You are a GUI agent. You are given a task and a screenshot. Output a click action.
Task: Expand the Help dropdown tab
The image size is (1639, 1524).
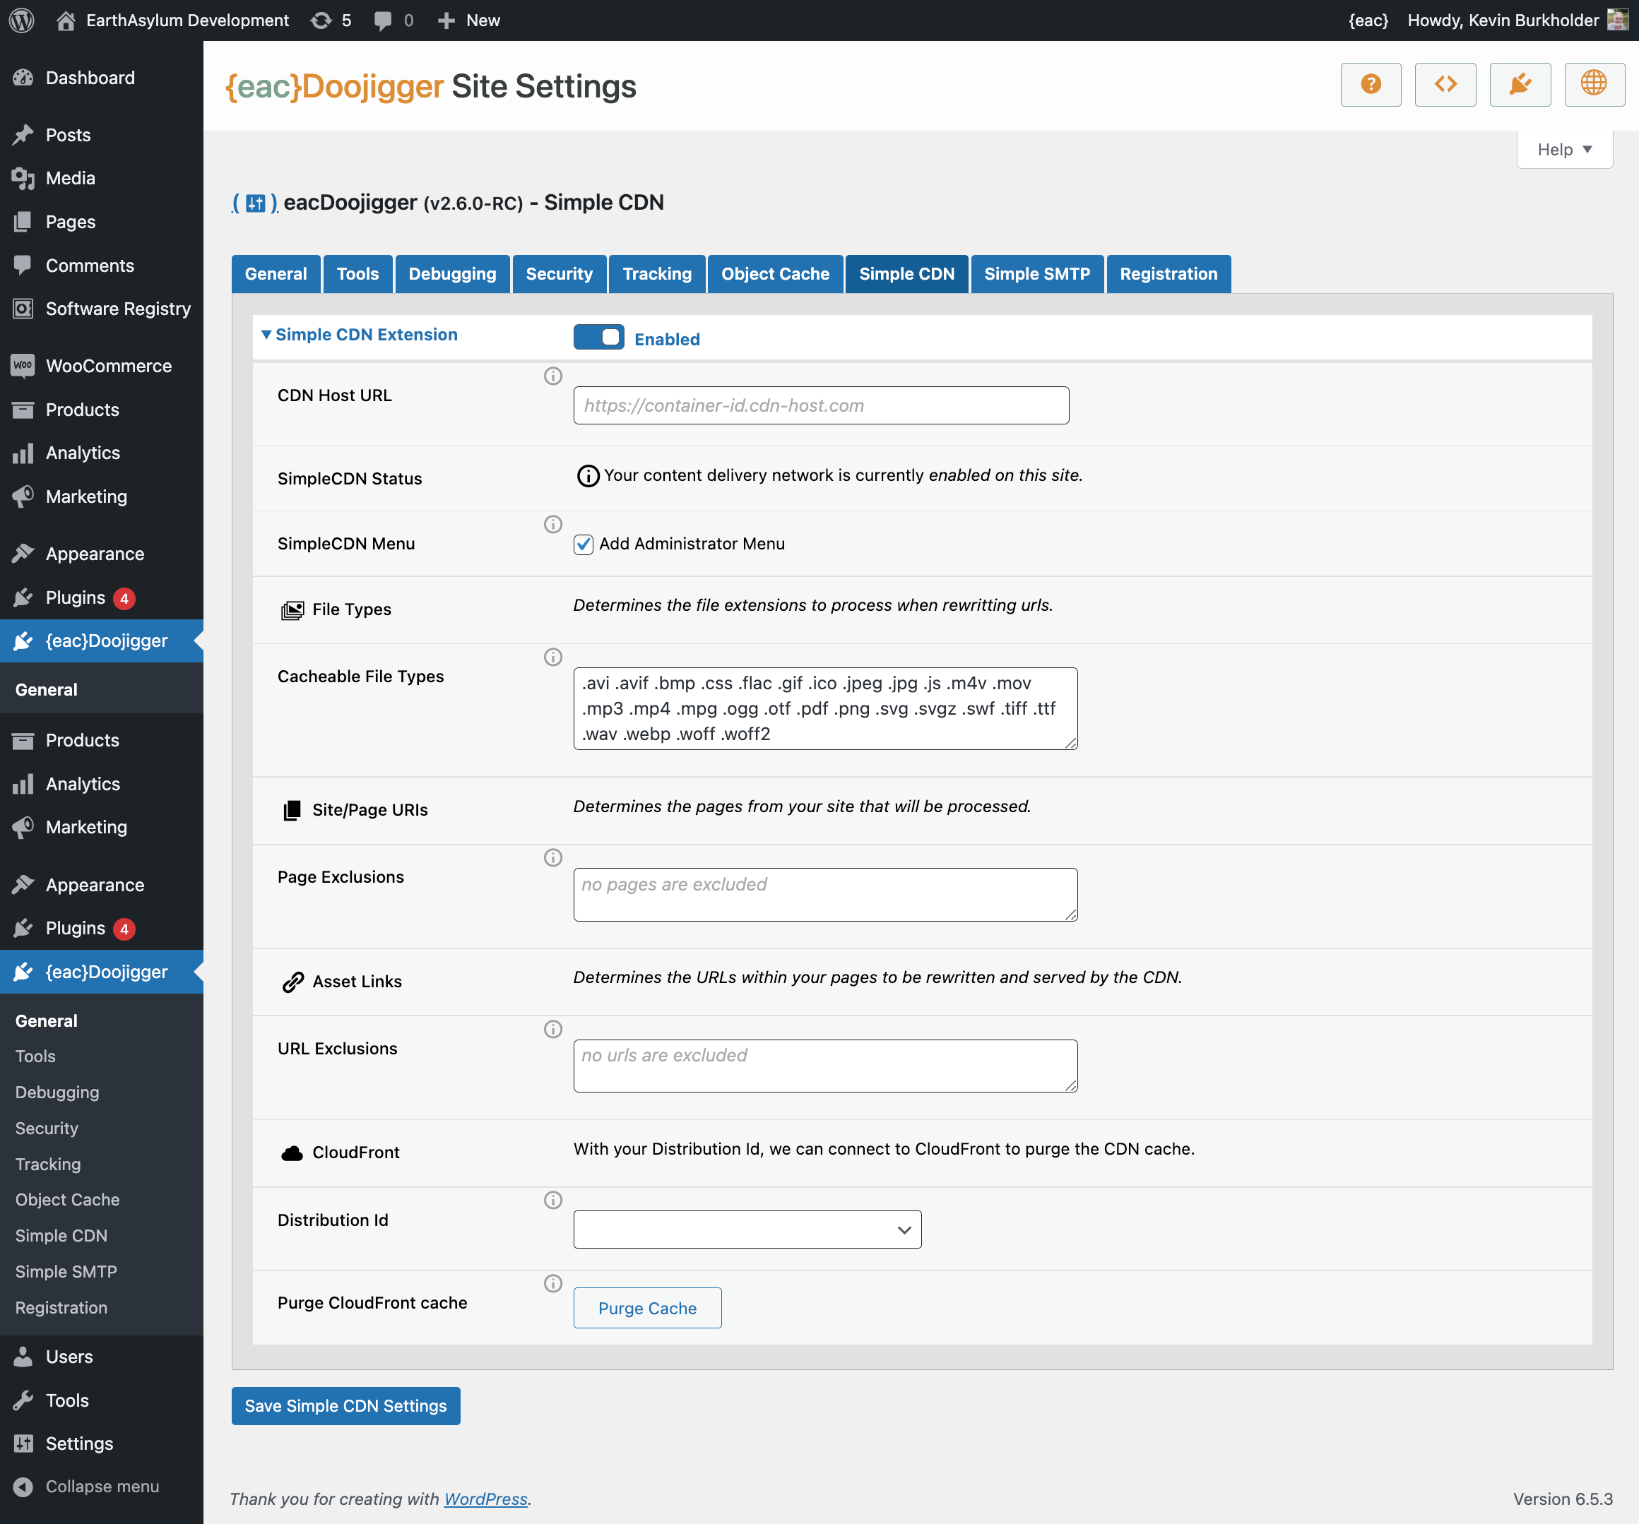pos(1564,149)
